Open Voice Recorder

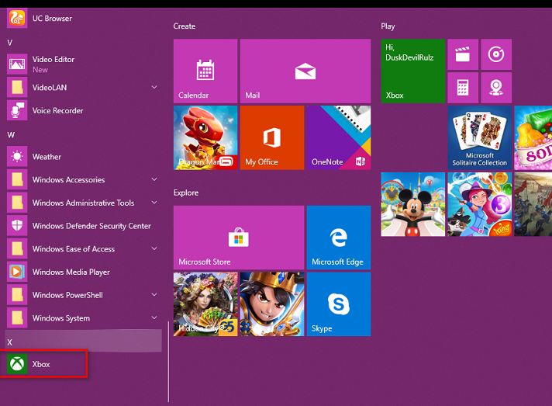point(83,110)
